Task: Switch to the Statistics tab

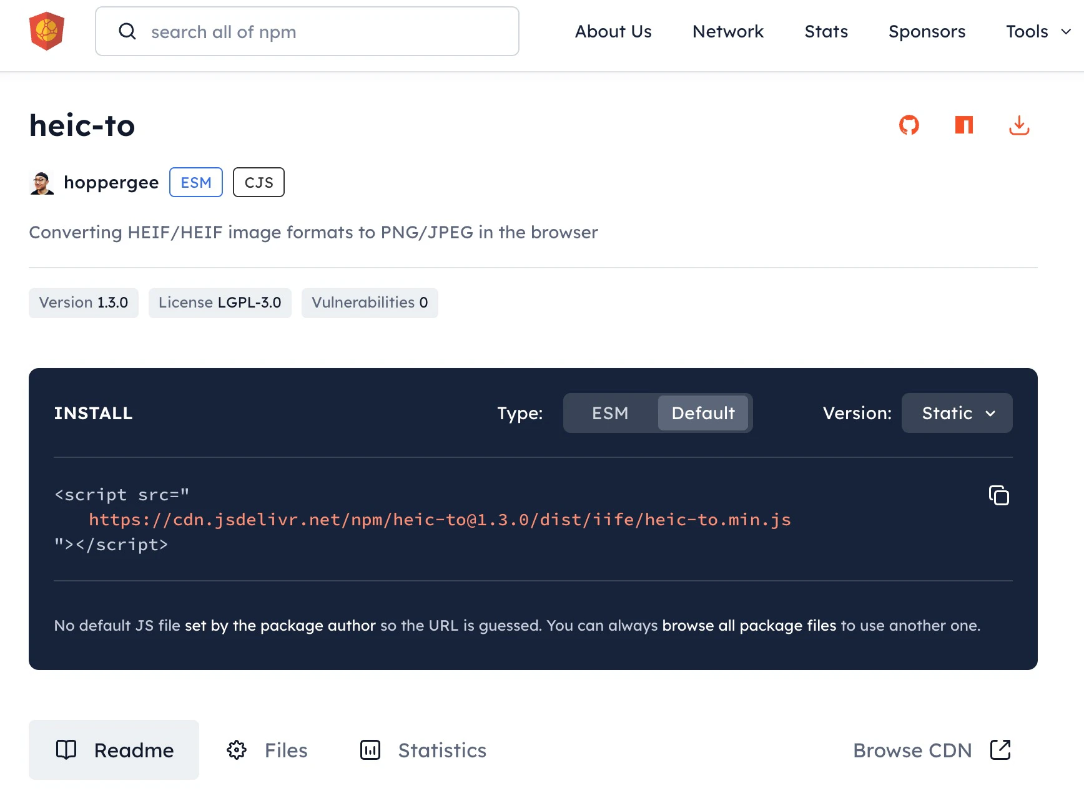Action: (x=423, y=750)
